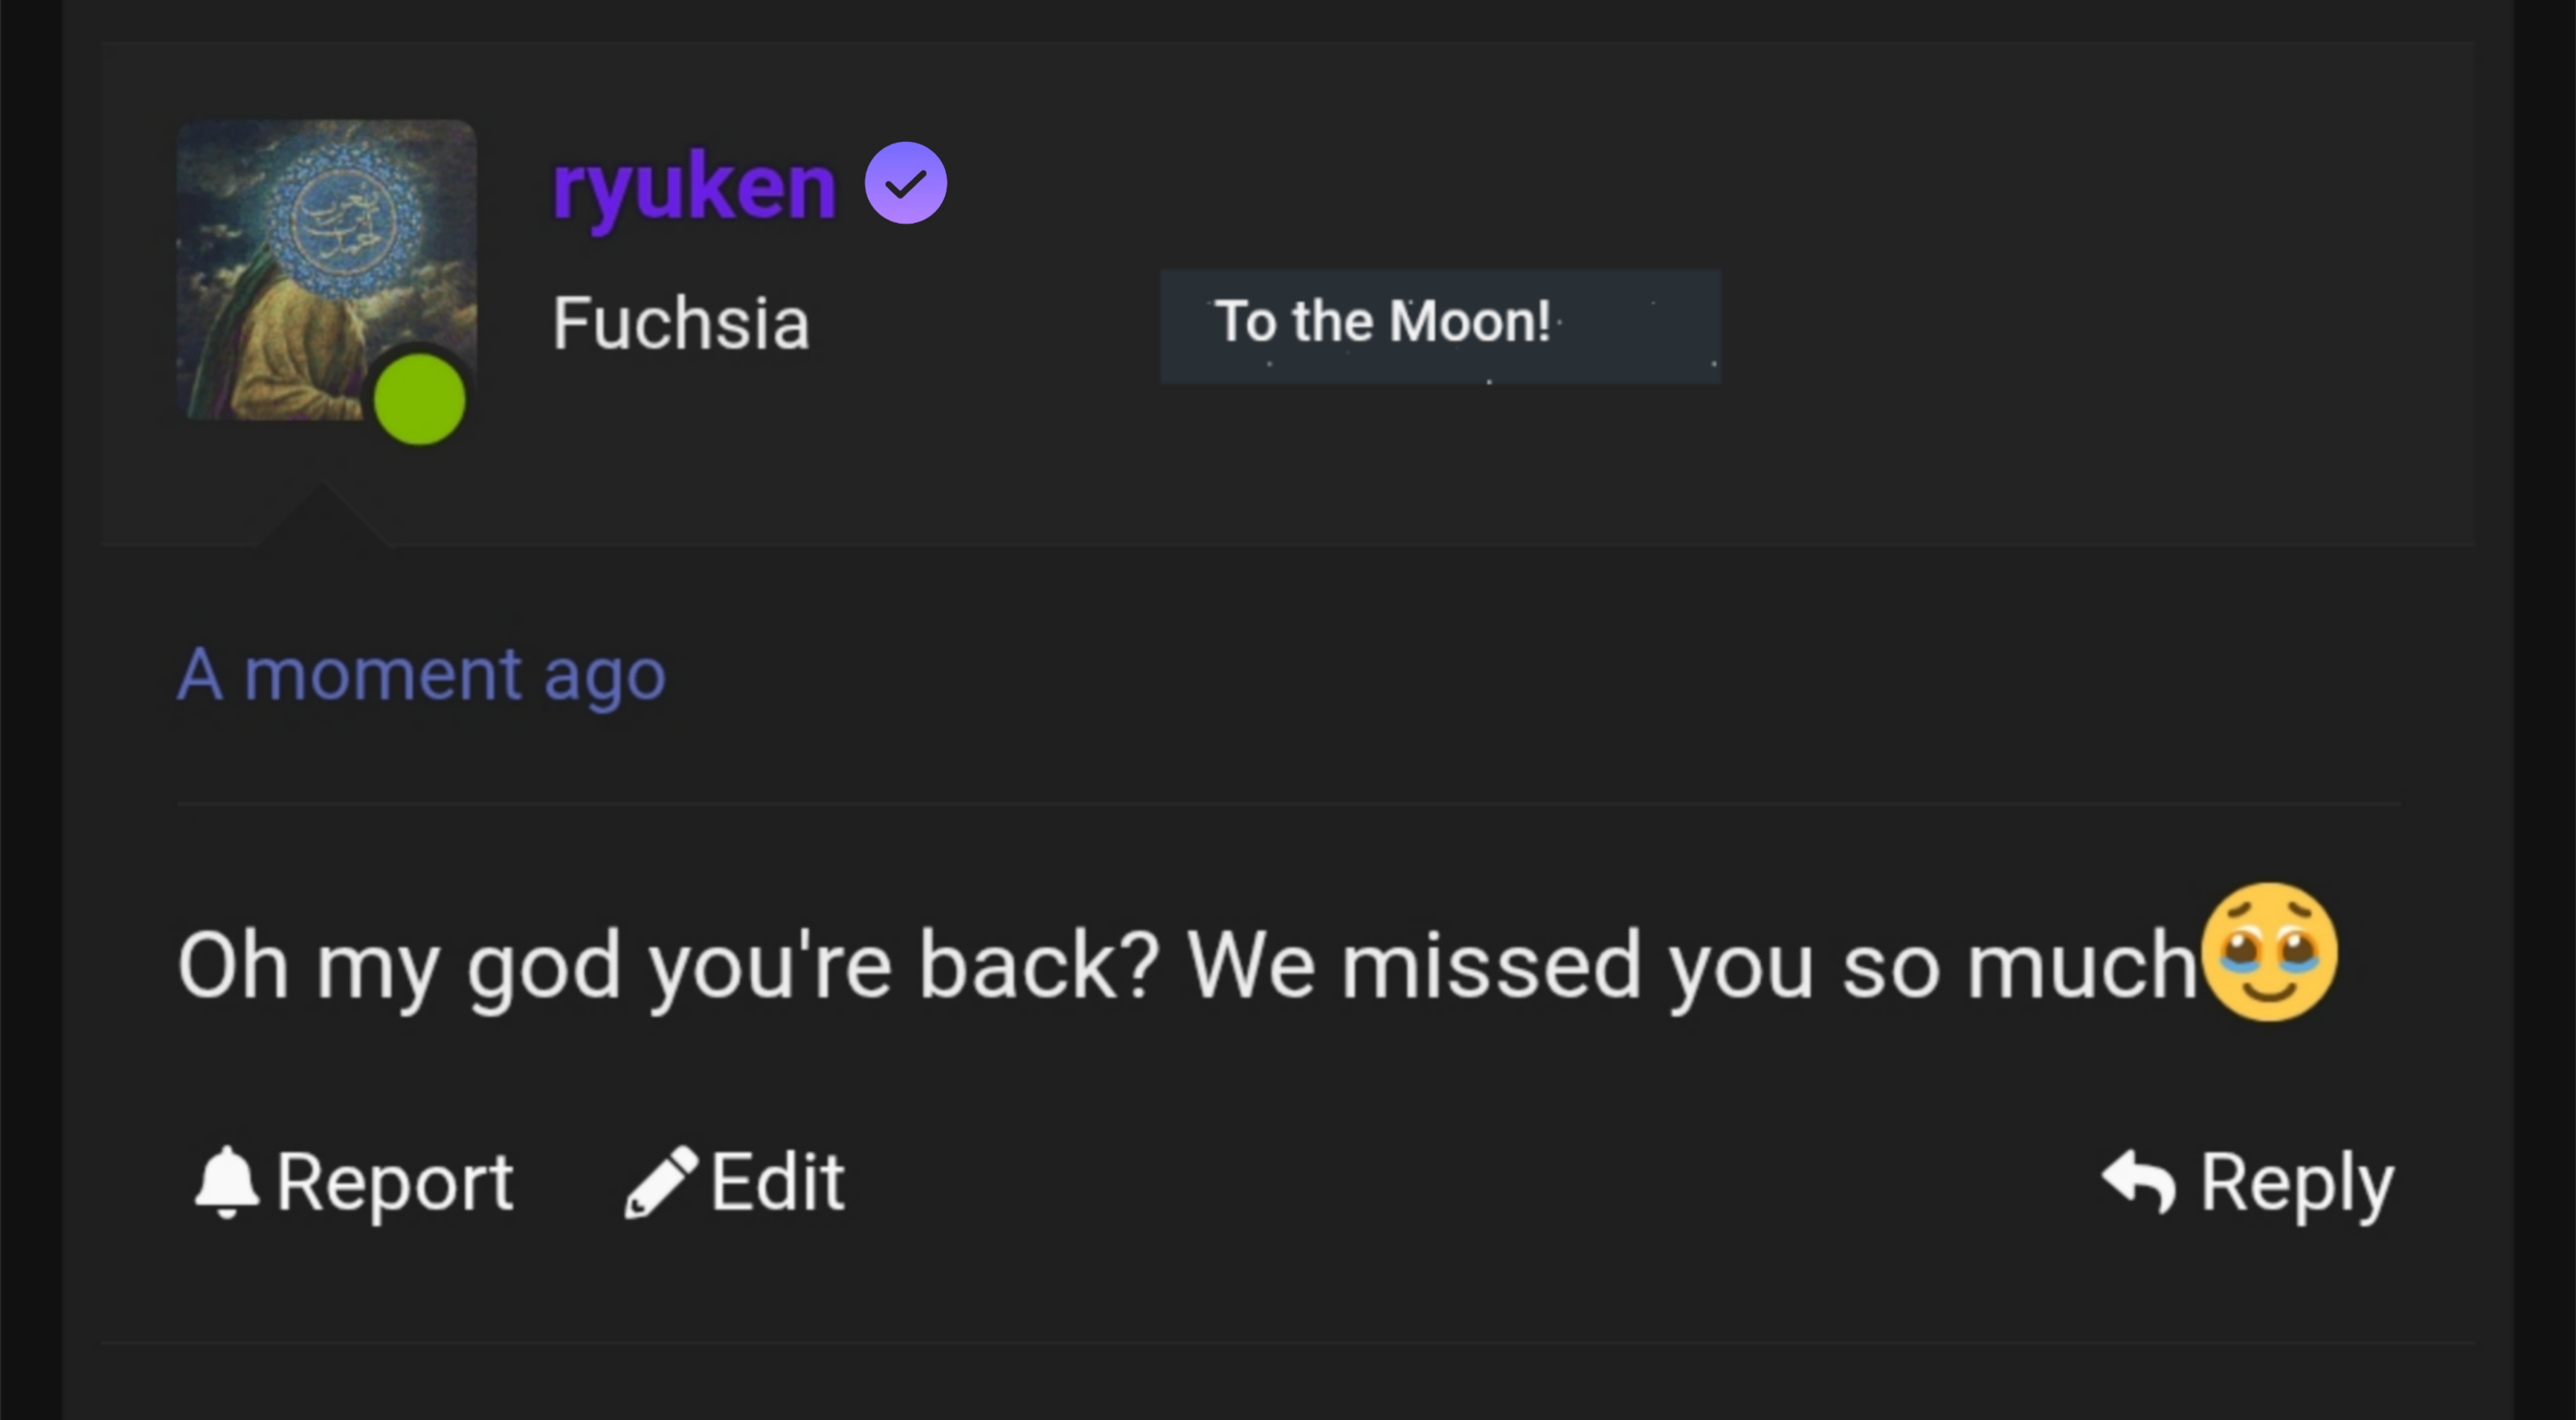Click the curved arrow Reply icon

(2139, 1182)
